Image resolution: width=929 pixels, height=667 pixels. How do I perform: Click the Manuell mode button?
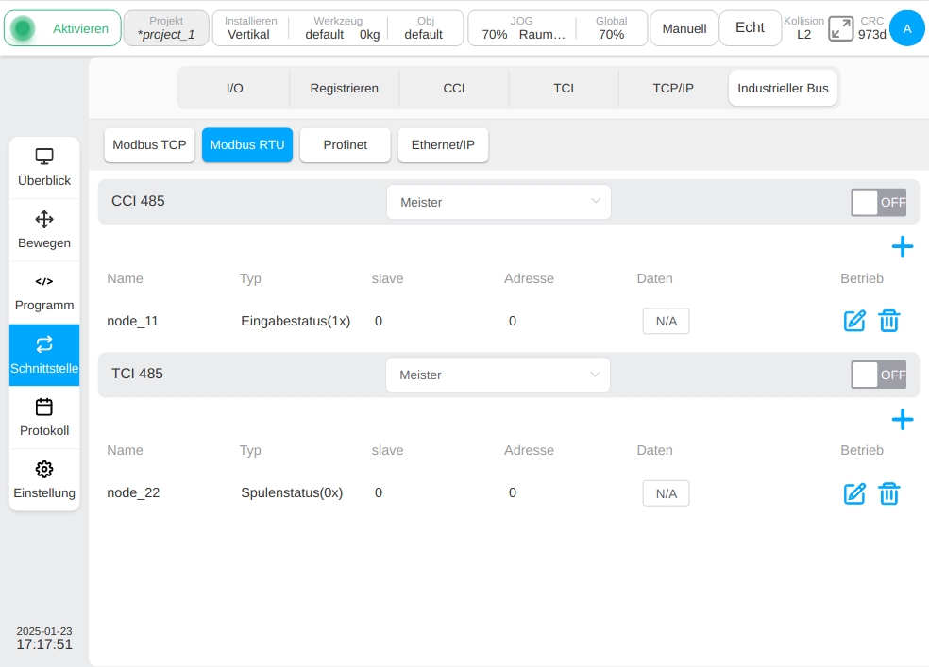point(684,27)
